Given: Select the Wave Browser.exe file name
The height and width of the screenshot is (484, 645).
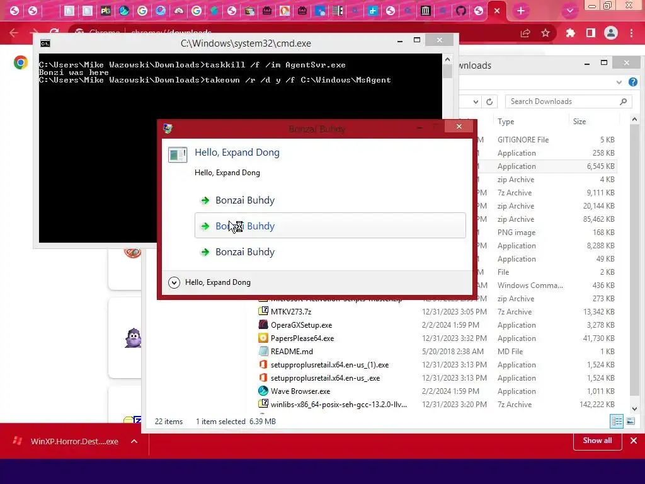Looking at the screenshot, I should 300,391.
